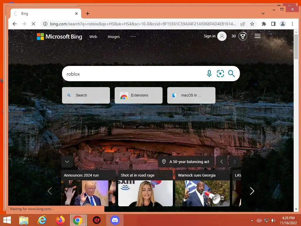The image size is (301, 226).
Task: Click the browser address bar URL
Action: (x=143, y=24)
